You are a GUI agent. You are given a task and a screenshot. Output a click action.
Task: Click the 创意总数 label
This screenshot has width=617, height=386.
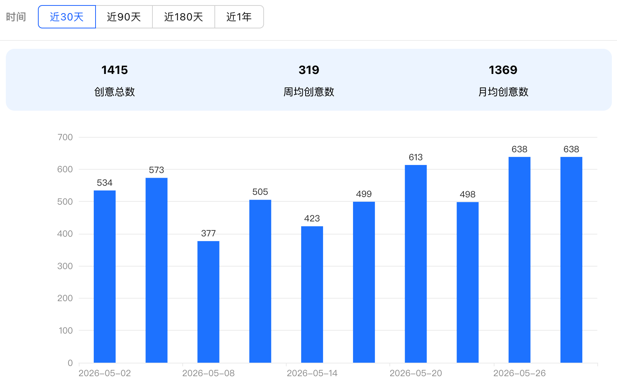click(x=115, y=92)
